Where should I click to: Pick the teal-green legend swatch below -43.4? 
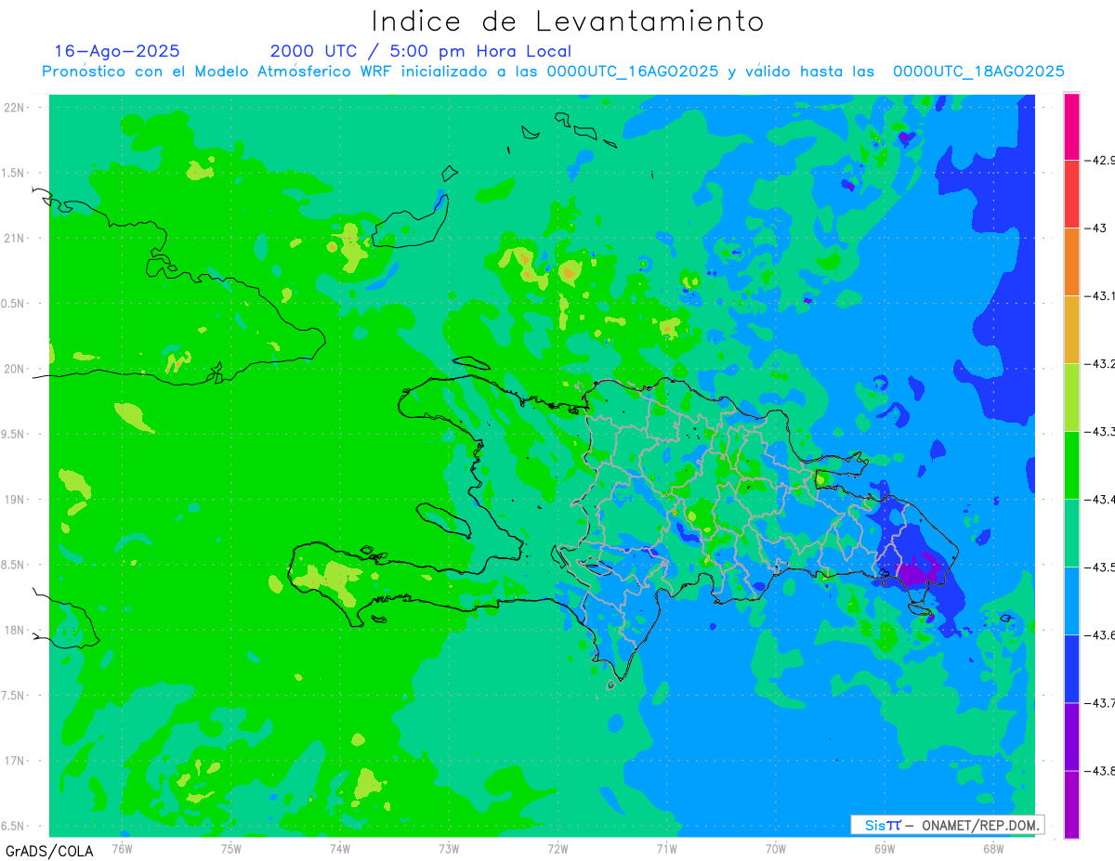[x=1071, y=532]
